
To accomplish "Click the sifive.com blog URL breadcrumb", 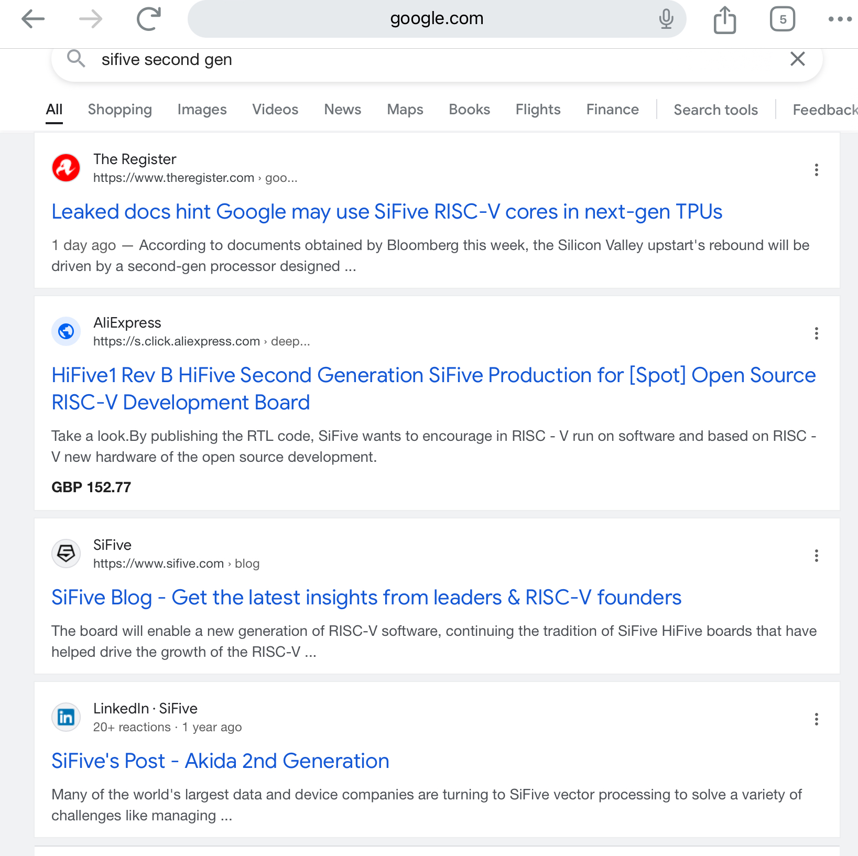I will click(x=176, y=564).
